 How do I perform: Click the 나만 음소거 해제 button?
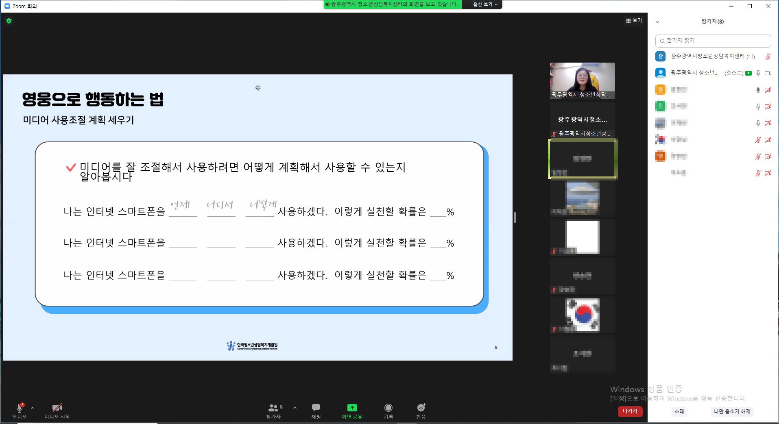click(x=732, y=411)
